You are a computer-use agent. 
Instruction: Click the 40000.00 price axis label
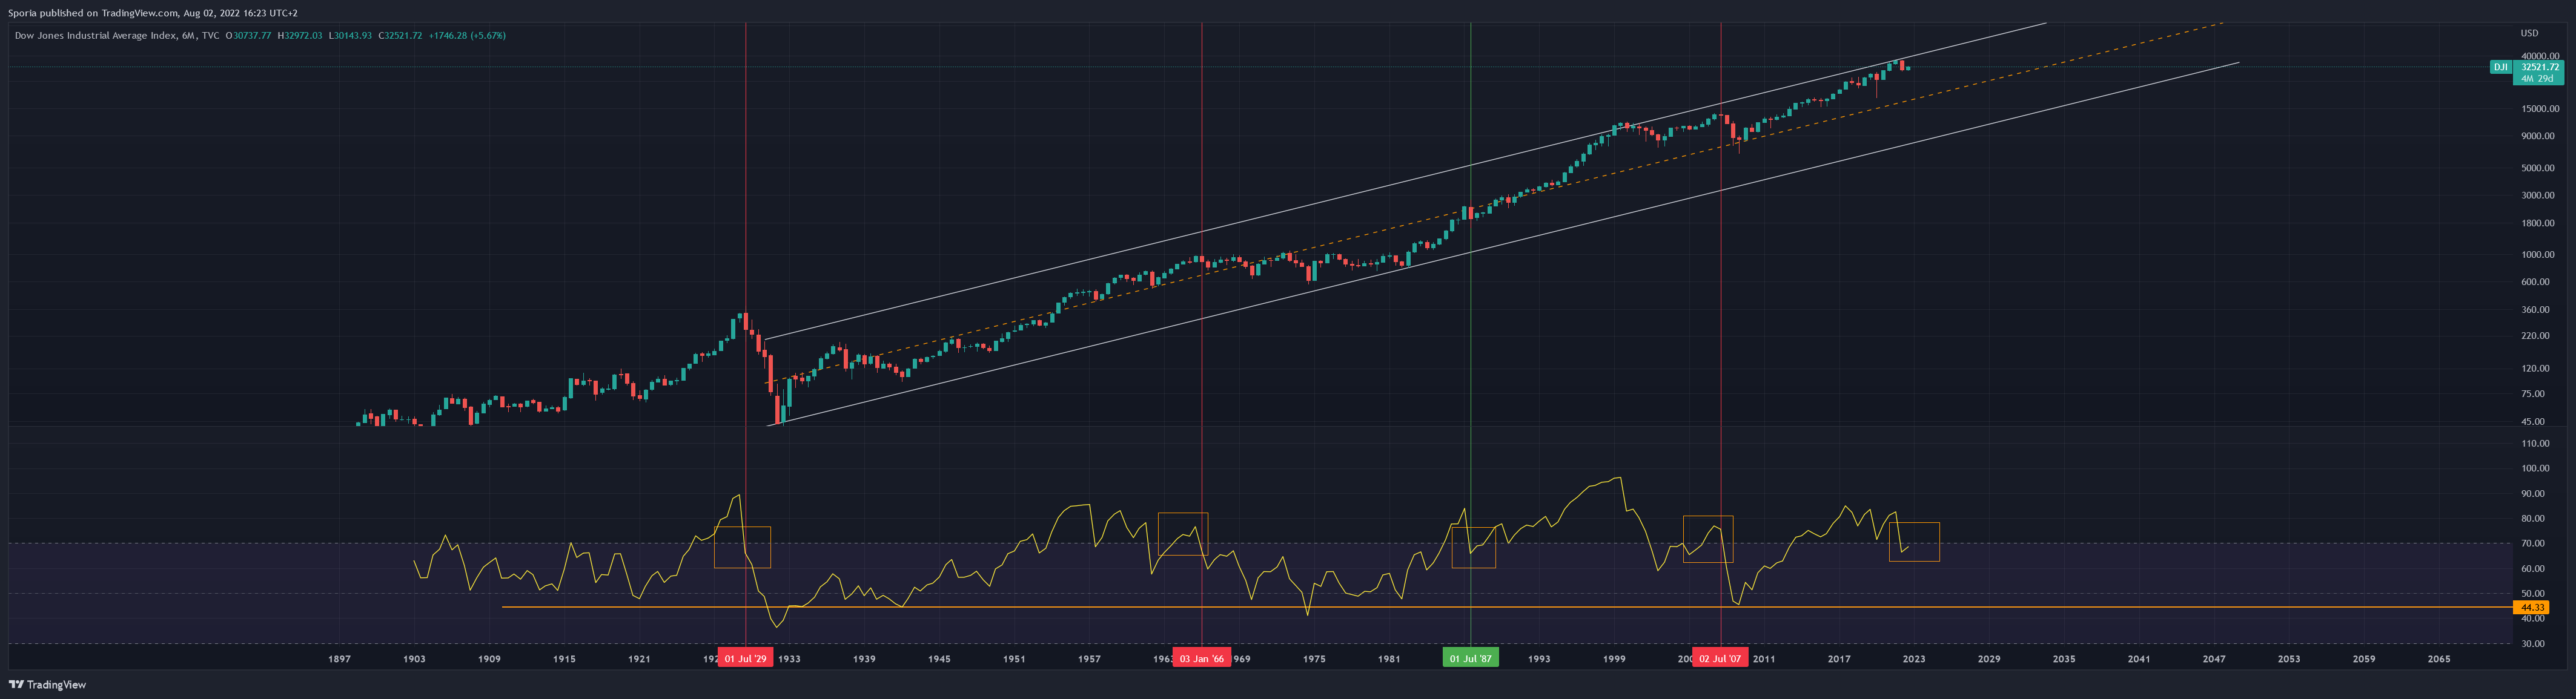click(x=2540, y=56)
